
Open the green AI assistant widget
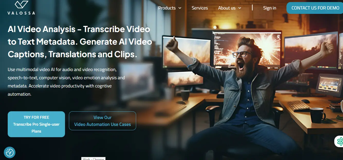tap(340, 141)
